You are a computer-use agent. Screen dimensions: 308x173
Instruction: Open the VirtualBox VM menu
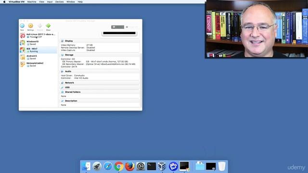click(x=16, y=2)
